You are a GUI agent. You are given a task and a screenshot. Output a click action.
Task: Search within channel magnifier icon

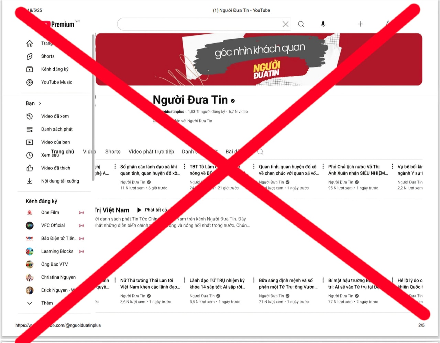pos(260,152)
